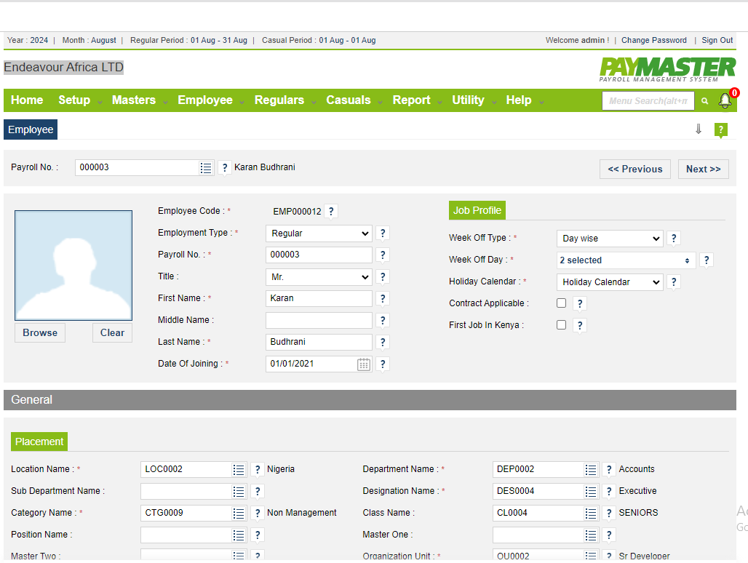Viewport: 748px width, 563px height.
Task: Click help icon next to Employee Code
Action: tap(331, 212)
